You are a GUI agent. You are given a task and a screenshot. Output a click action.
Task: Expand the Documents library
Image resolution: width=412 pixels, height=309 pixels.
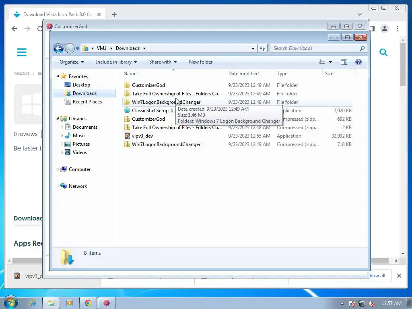click(62, 127)
